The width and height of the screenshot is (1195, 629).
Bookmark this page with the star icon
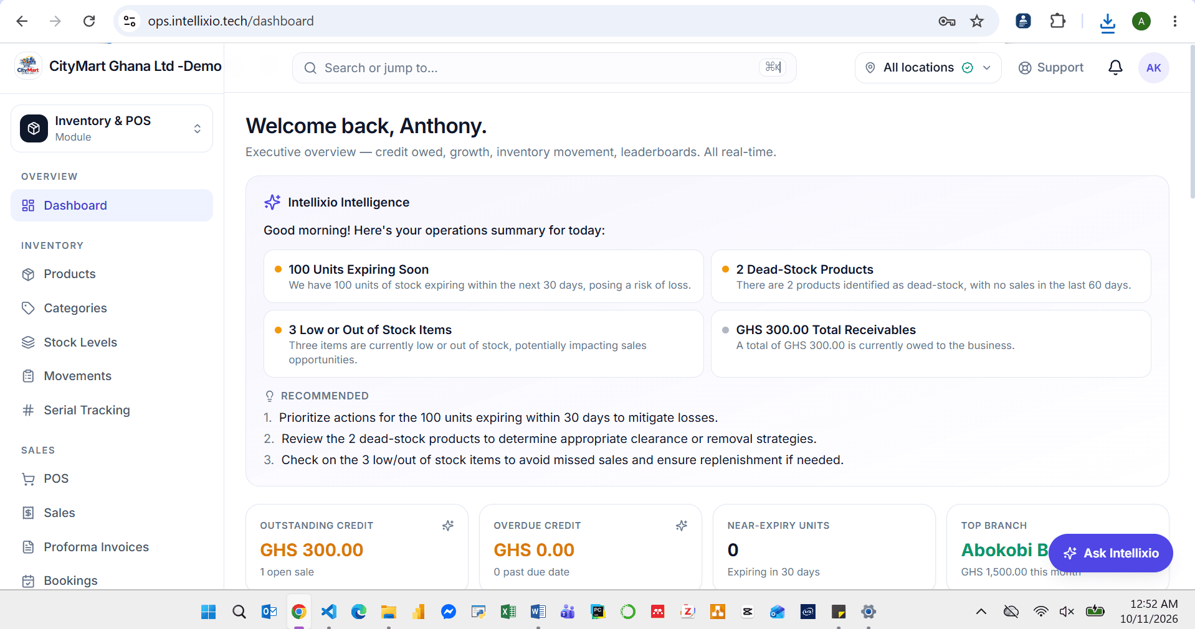point(977,21)
